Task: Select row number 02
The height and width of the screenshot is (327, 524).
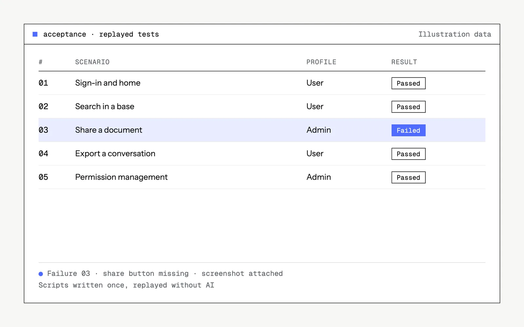Action: (x=43, y=107)
